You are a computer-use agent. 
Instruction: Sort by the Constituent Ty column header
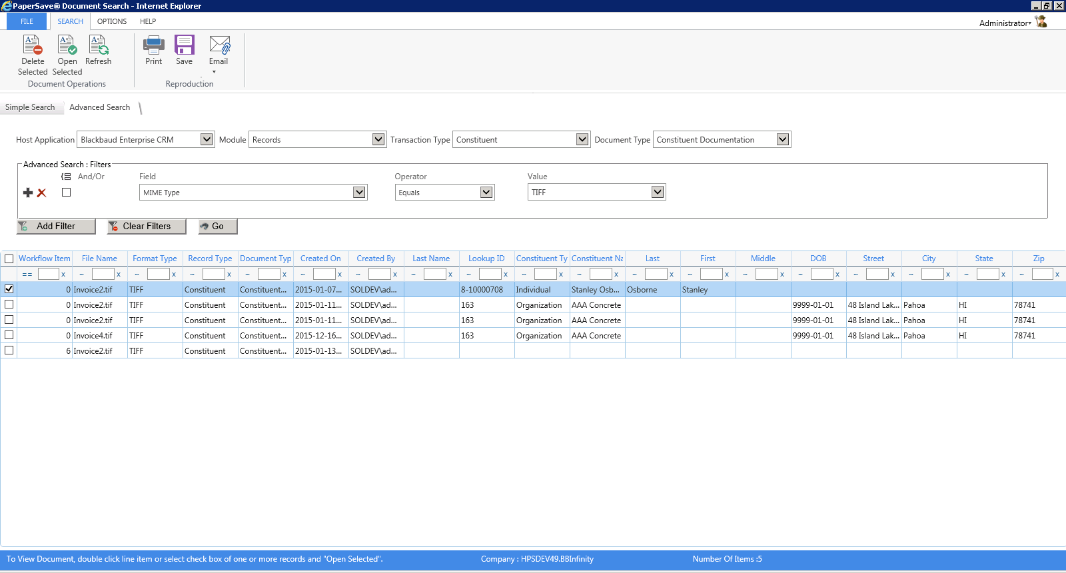pos(542,259)
